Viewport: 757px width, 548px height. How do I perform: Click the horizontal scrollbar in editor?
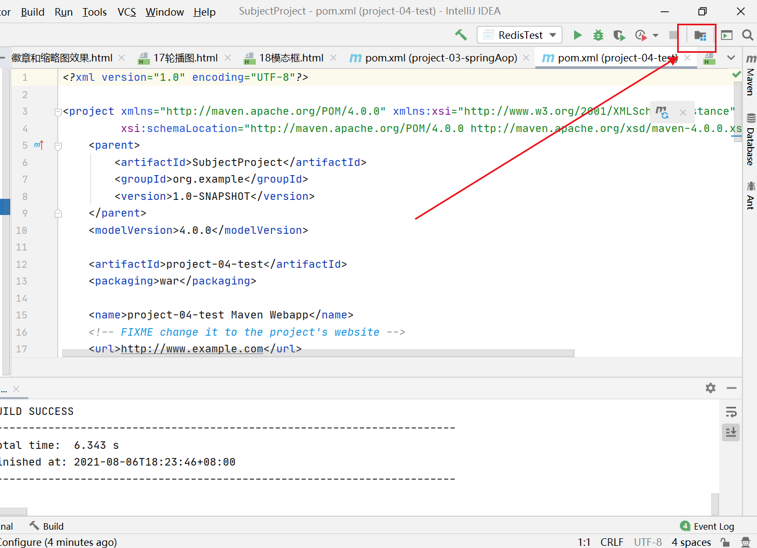(318, 353)
